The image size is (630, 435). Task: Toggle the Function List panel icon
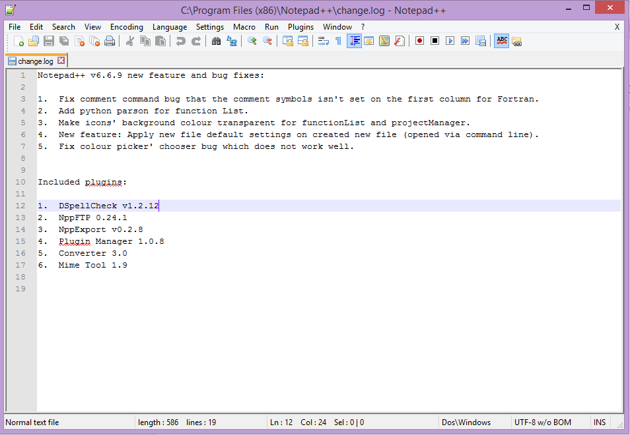click(400, 41)
